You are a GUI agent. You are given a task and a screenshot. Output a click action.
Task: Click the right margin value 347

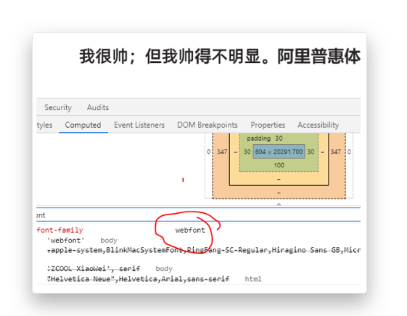(x=336, y=152)
